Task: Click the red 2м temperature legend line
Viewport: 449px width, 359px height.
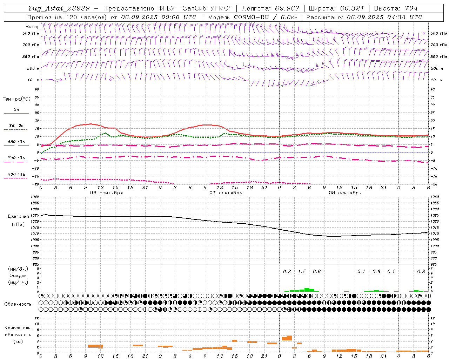Action: (x=16, y=114)
